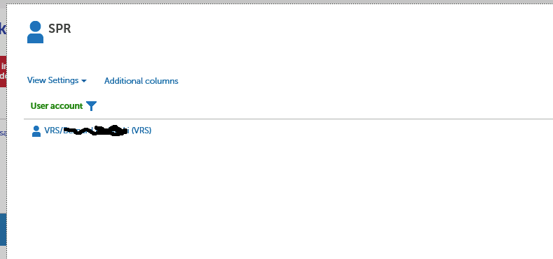Select the SPR heading text

(59, 29)
